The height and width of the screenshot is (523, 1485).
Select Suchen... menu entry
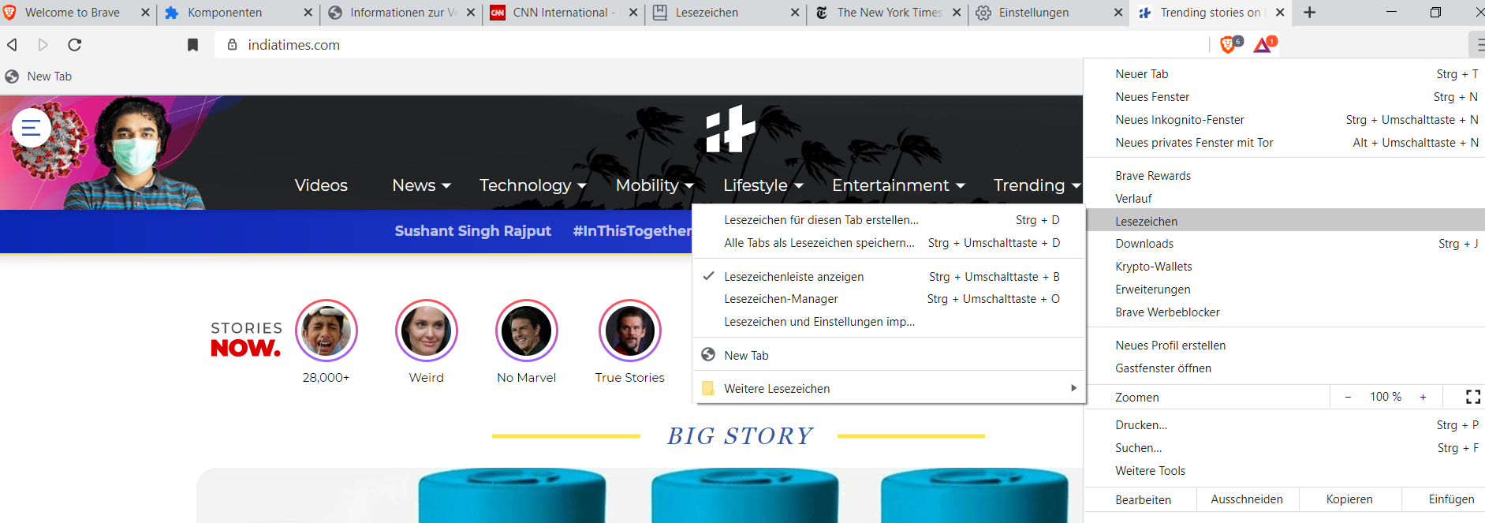pos(1285,448)
